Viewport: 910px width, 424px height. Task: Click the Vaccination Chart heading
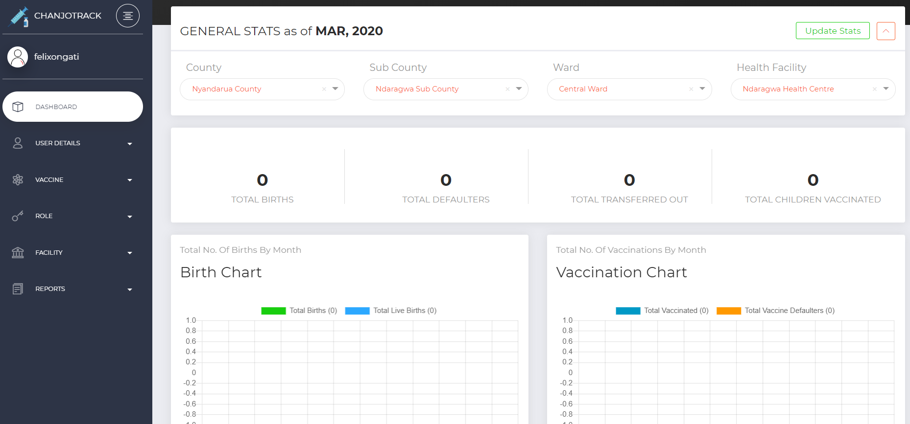tap(622, 272)
